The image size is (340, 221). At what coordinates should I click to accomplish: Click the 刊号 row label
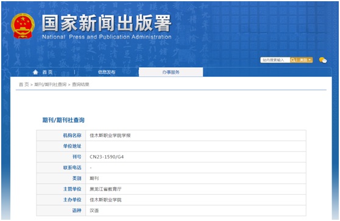tap(77, 157)
